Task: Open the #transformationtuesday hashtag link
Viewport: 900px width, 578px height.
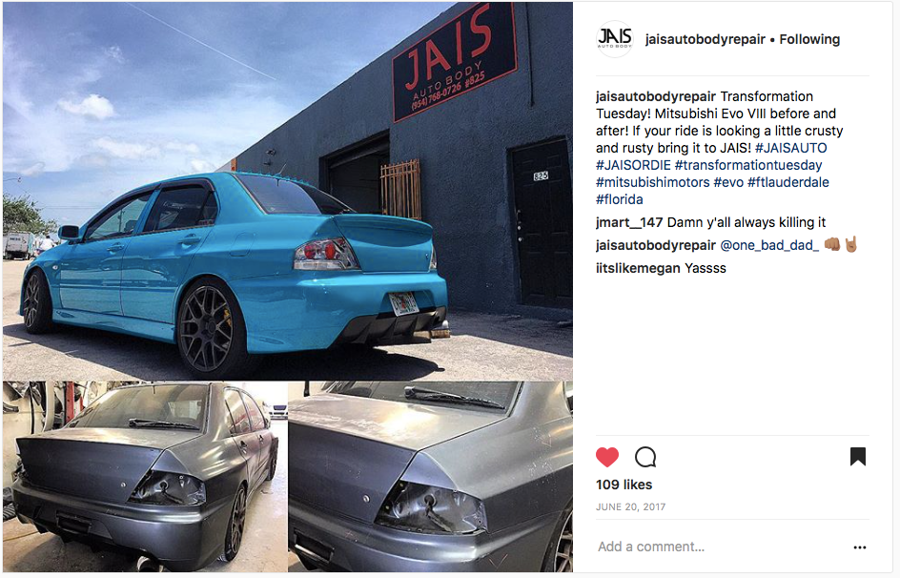Action: click(x=748, y=165)
